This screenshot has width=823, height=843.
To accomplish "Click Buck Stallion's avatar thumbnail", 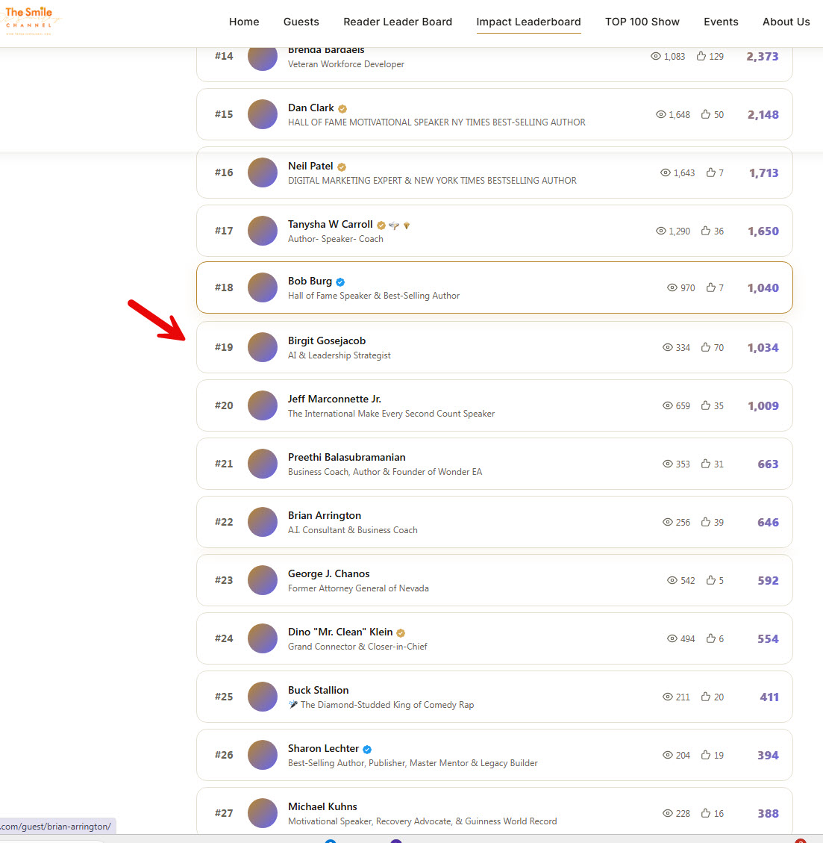I will pos(262,697).
